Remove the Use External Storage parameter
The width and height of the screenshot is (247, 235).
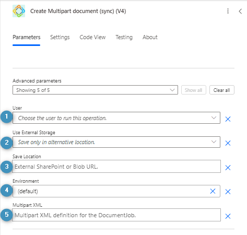[x=228, y=143]
